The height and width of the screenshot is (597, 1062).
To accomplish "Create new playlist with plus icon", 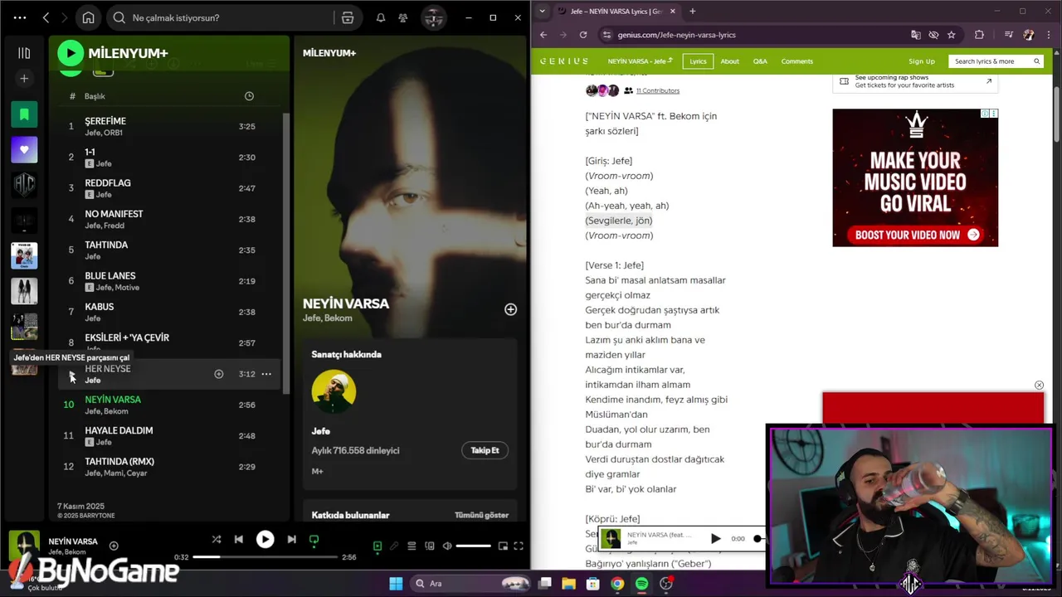I will 24,79.
